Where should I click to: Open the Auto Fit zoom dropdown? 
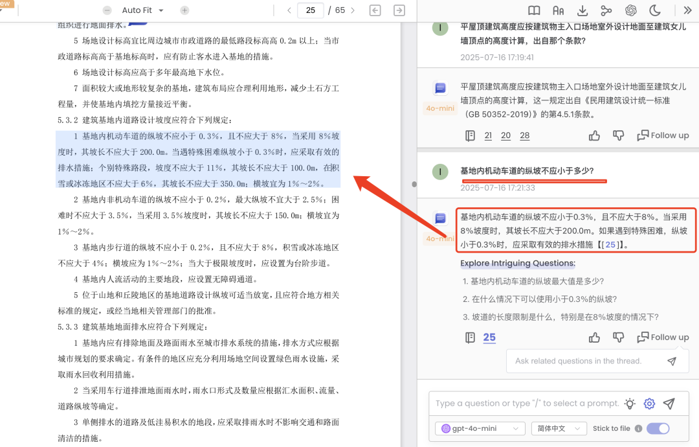142,10
